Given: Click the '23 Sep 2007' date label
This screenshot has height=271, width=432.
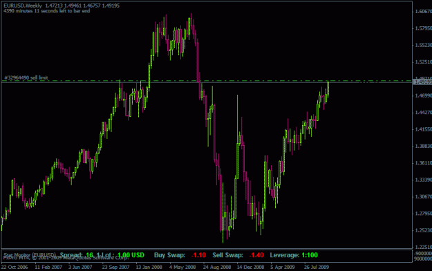Looking at the screenshot, I should [x=115, y=267].
